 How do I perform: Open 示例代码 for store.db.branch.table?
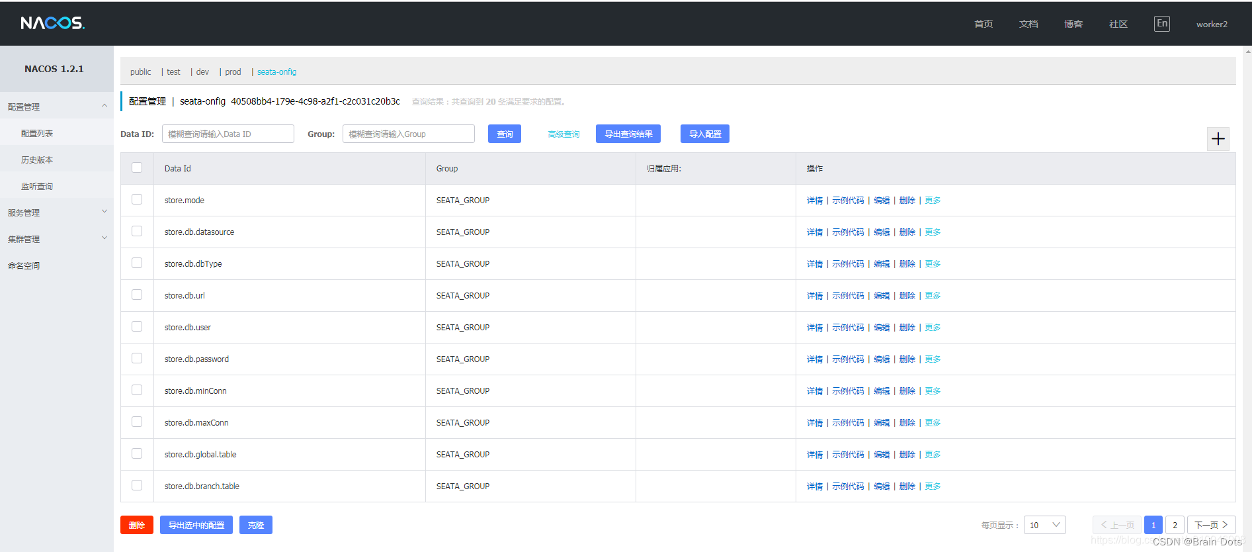[848, 486]
